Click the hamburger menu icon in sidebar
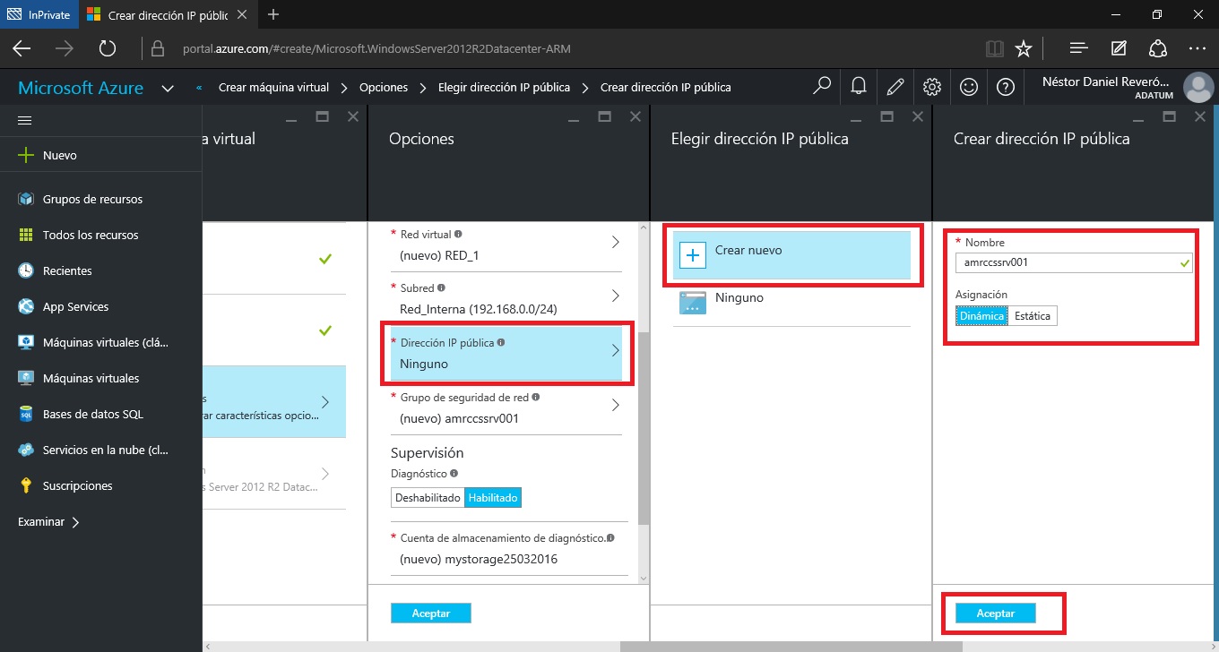 click(25, 121)
